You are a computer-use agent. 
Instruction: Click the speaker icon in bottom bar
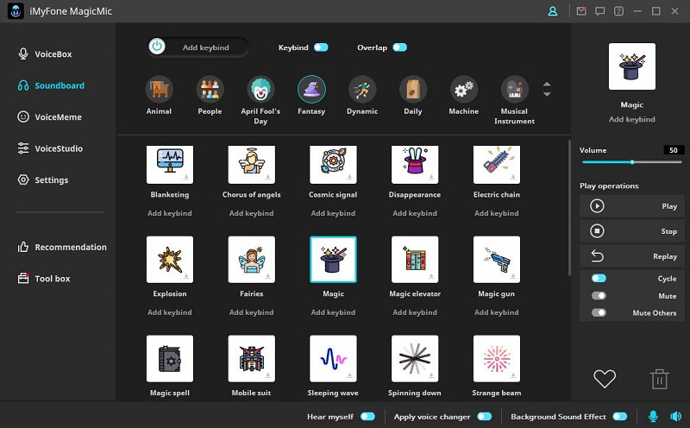coord(675,416)
